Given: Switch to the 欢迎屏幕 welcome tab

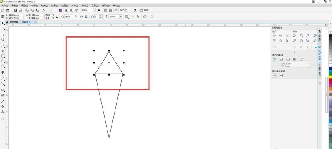Looking at the screenshot, I should pos(14,22).
